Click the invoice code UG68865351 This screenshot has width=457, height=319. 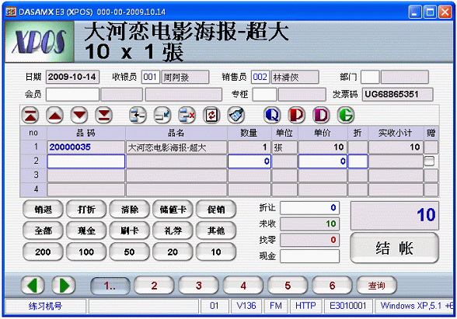pos(398,95)
